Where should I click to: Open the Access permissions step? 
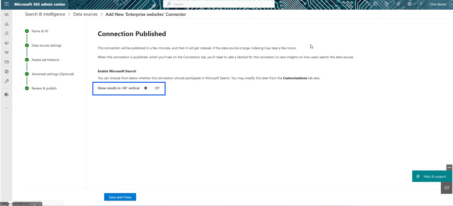tap(45, 60)
